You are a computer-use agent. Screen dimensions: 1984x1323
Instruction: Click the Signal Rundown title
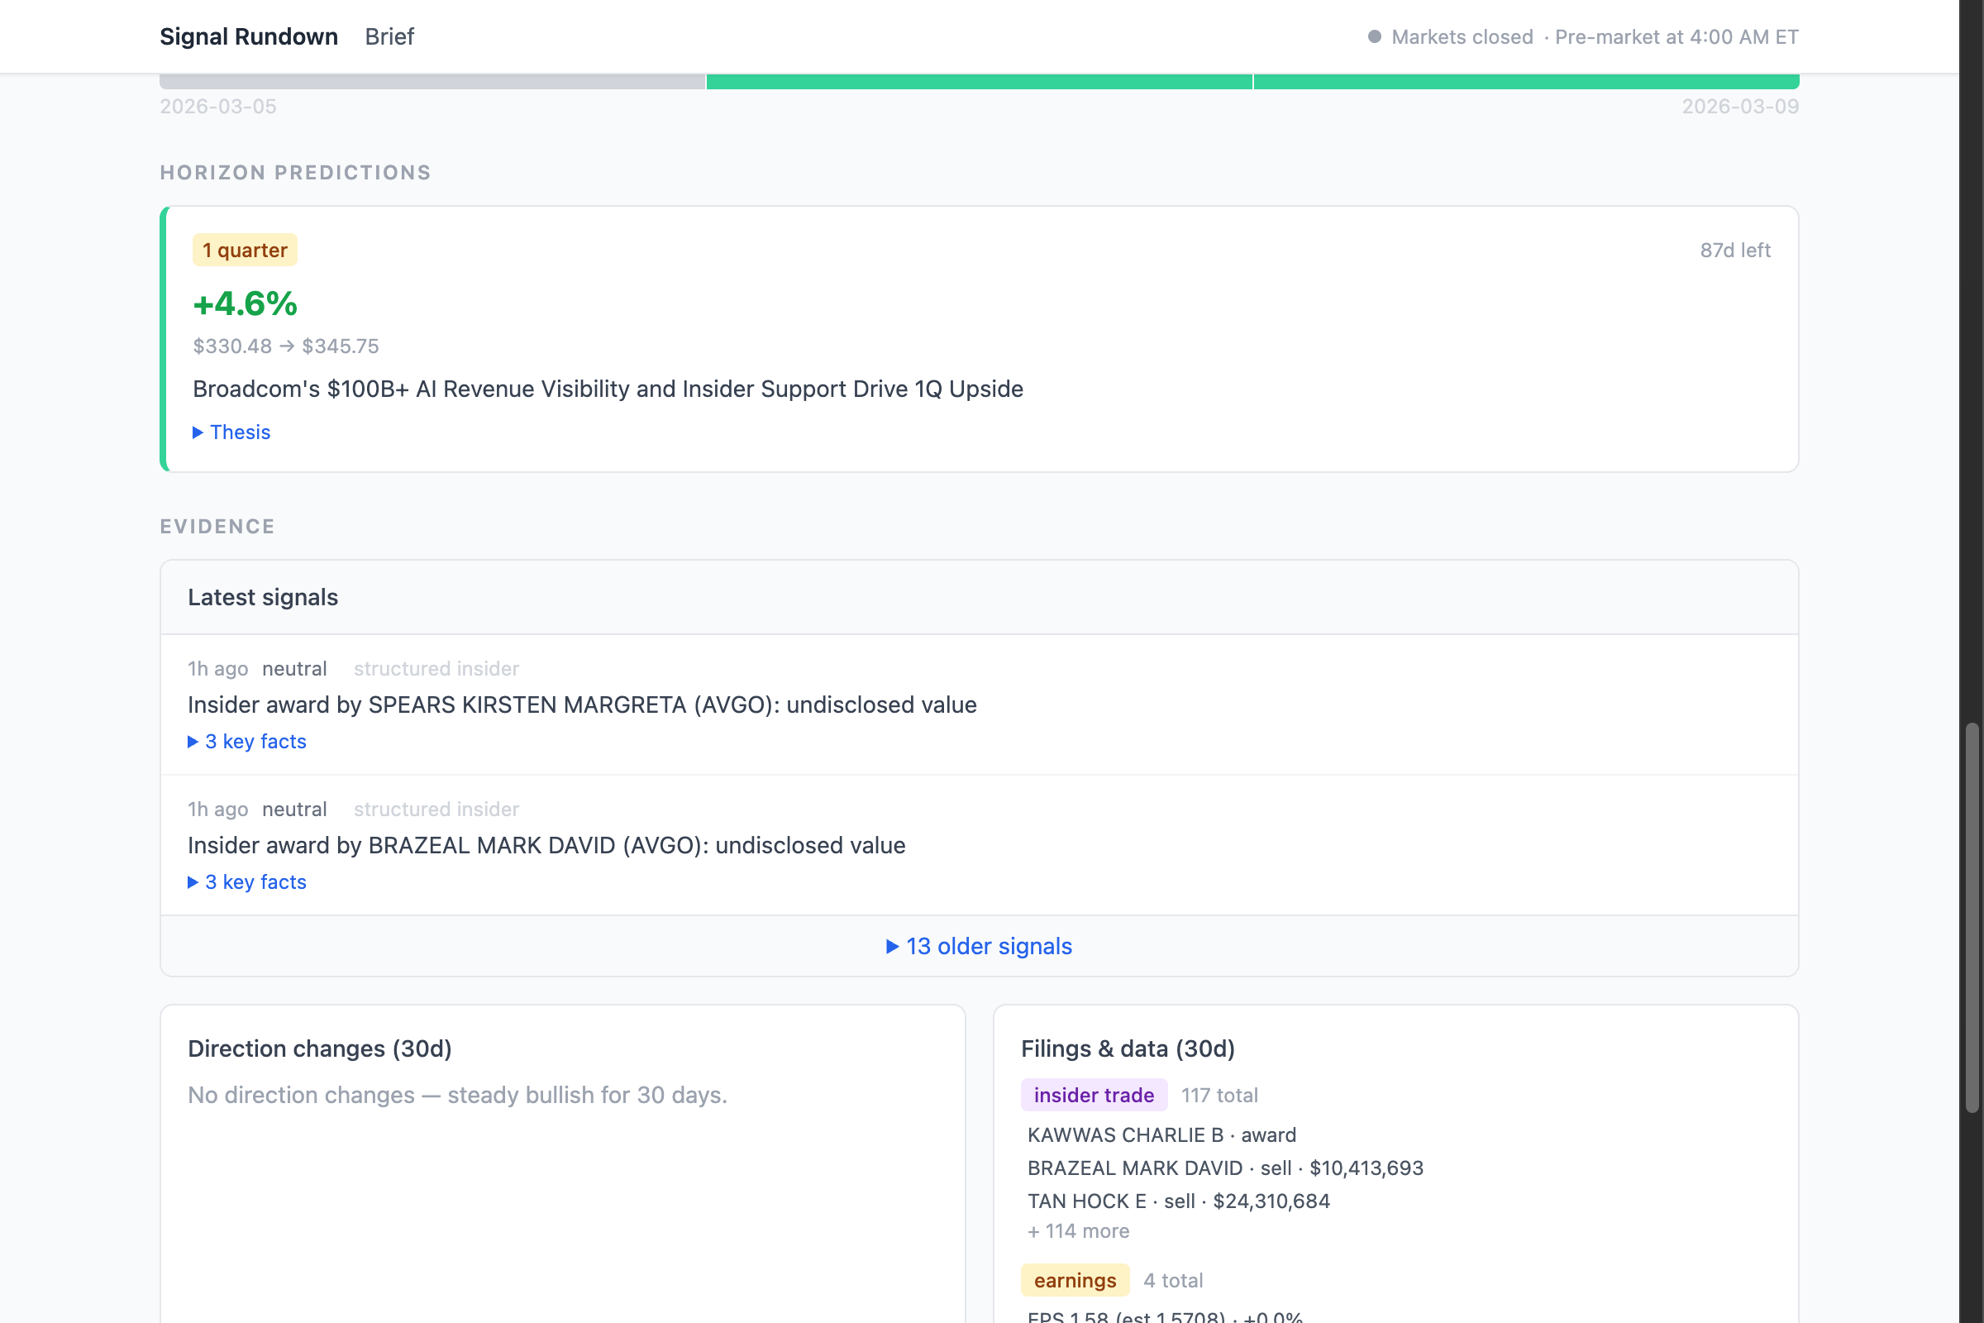249,37
